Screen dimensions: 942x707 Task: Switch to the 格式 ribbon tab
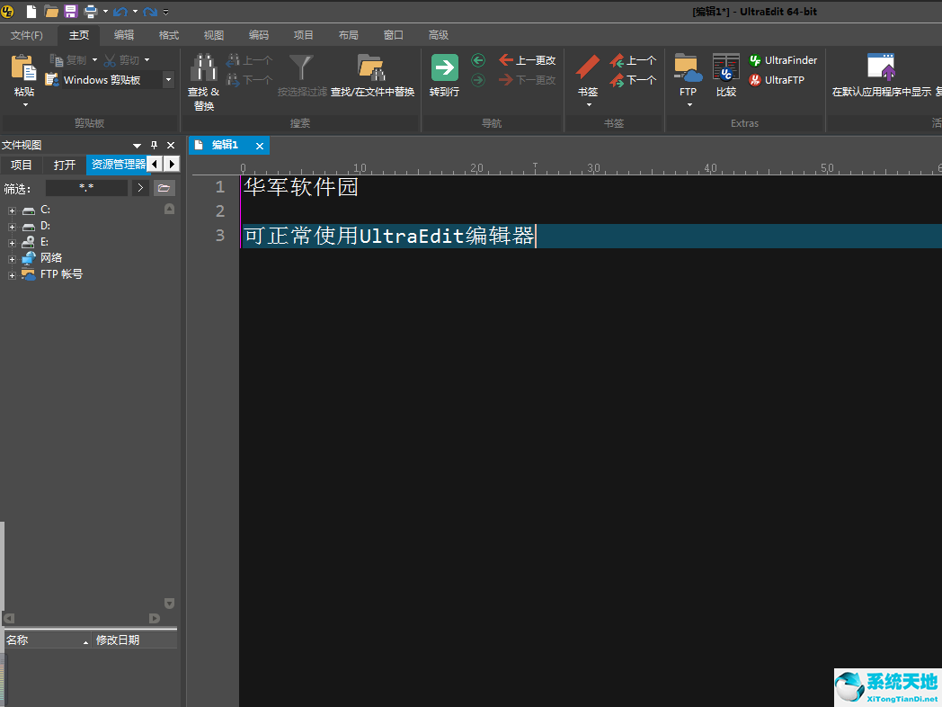tap(169, 35)
